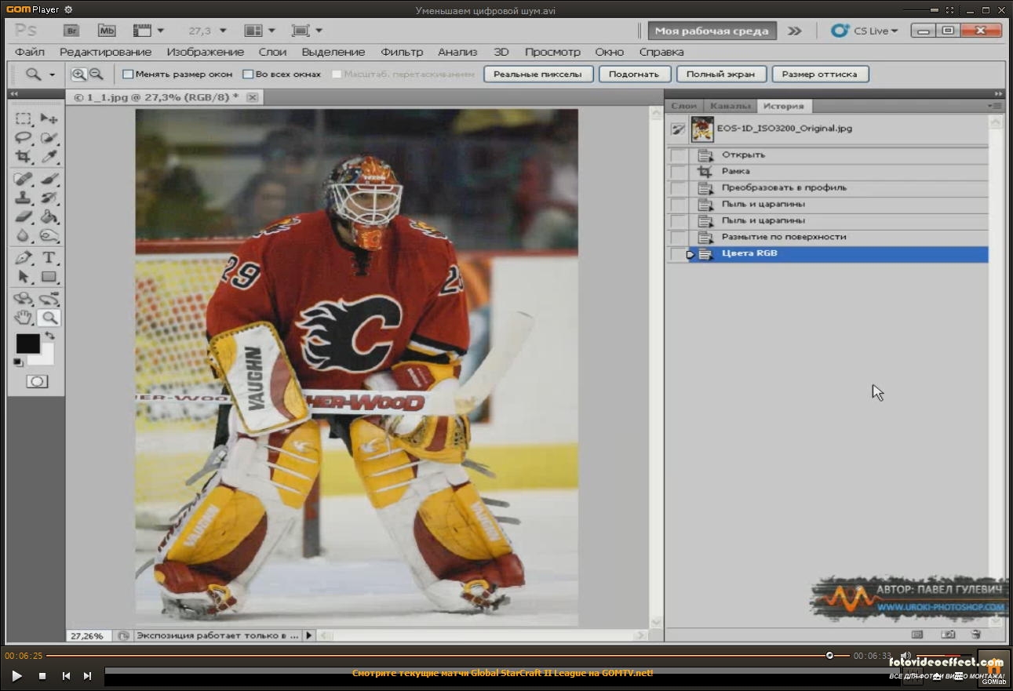The width and height of the screenshot is (1013, 691).
Task: Select the Crop tool
Action: tap(24, 157)
